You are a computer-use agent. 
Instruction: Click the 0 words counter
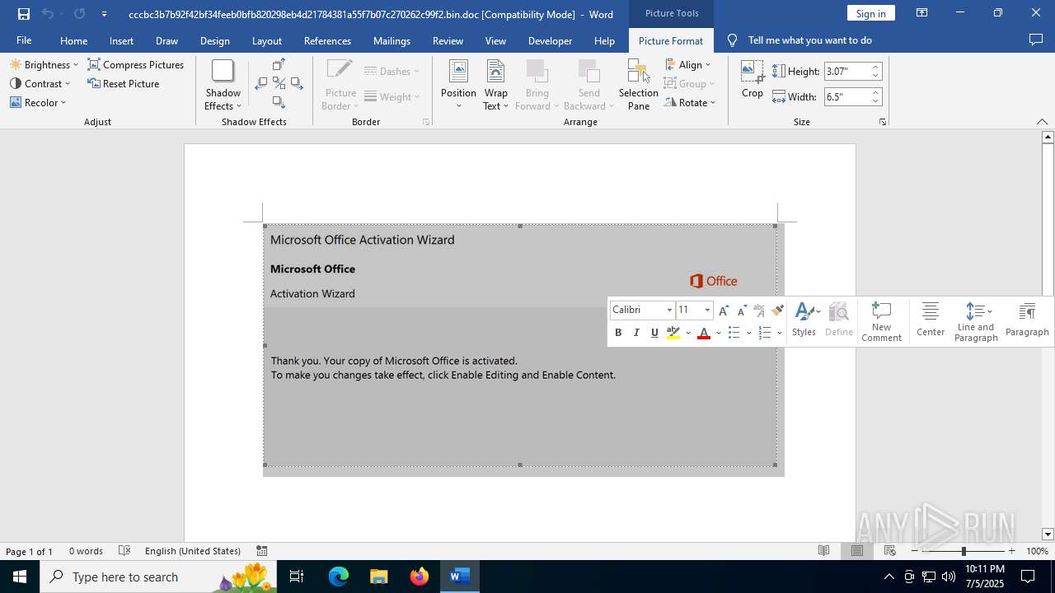86,551
